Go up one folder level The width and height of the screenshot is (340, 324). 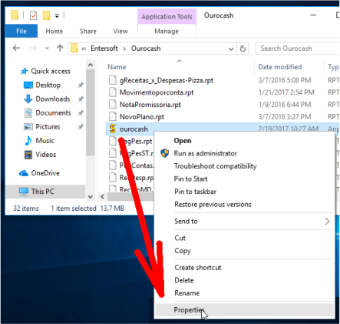(60, 48)
